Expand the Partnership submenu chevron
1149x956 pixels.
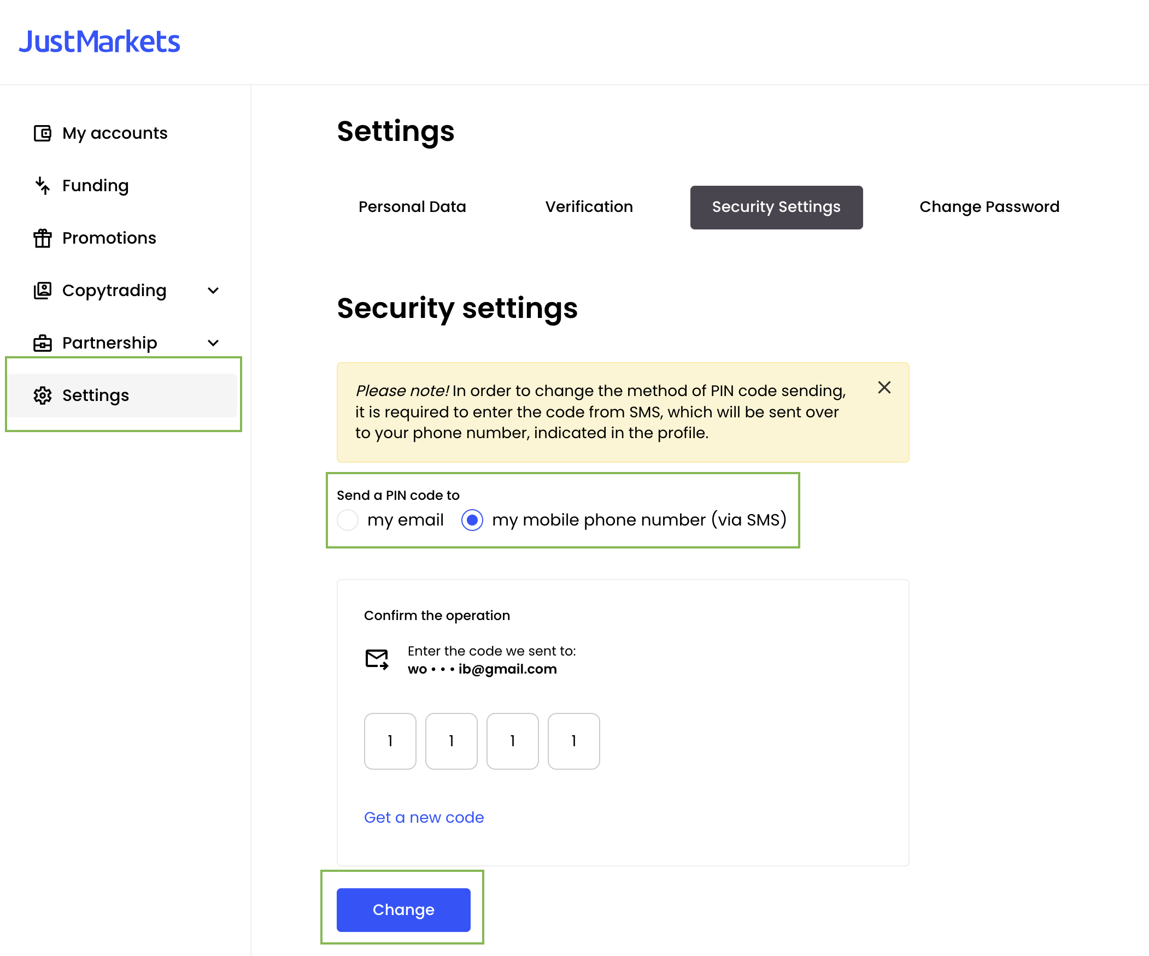213,343
